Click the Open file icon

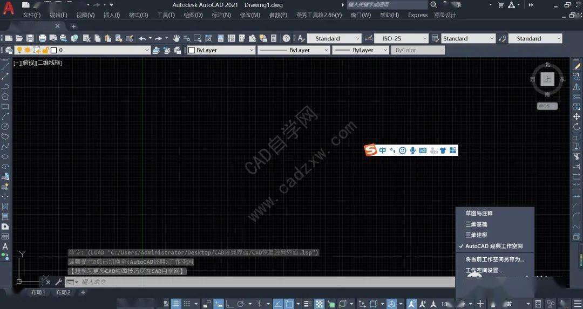(19, 38)
